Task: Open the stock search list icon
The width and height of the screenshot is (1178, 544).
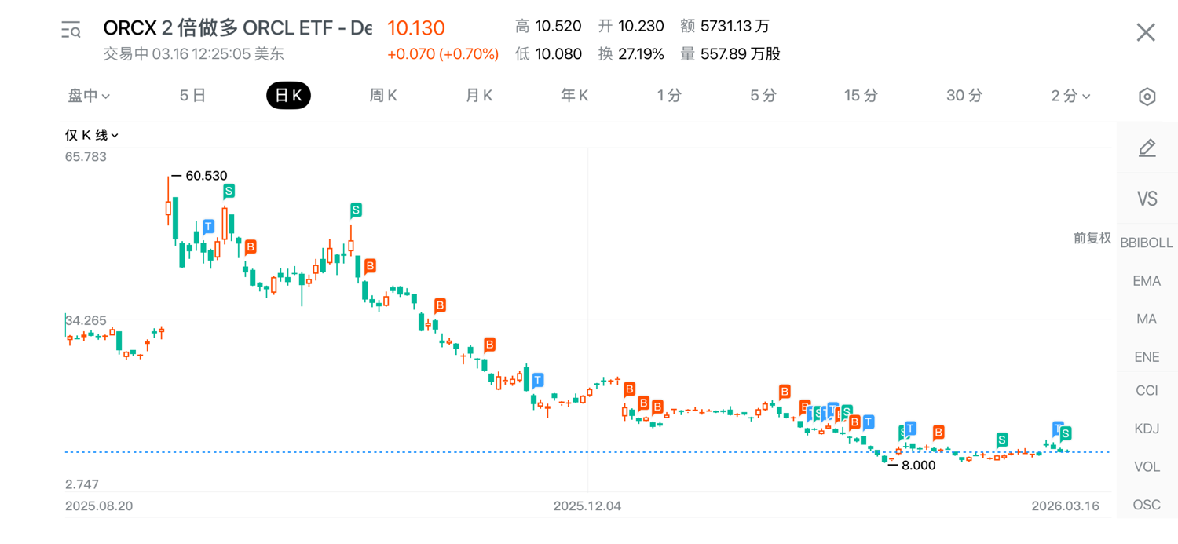Action: point(71,31)
